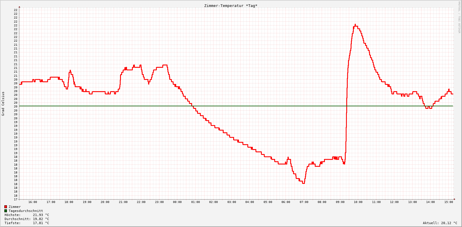Click the RRDTOOL / TOBI OETIKER watermark
Screen dimensions: 462x227
tap(459, 17)
